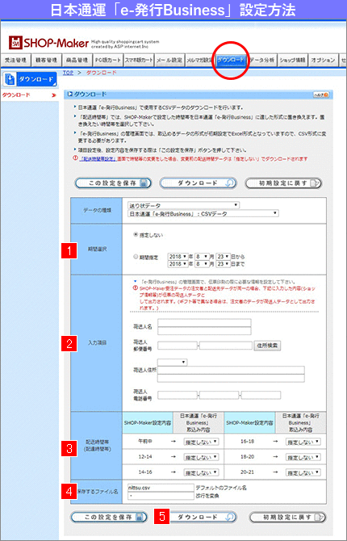Open the start day 23 dropdown before 日から
The width and height of the screenshot is (347, 541).
223,257
